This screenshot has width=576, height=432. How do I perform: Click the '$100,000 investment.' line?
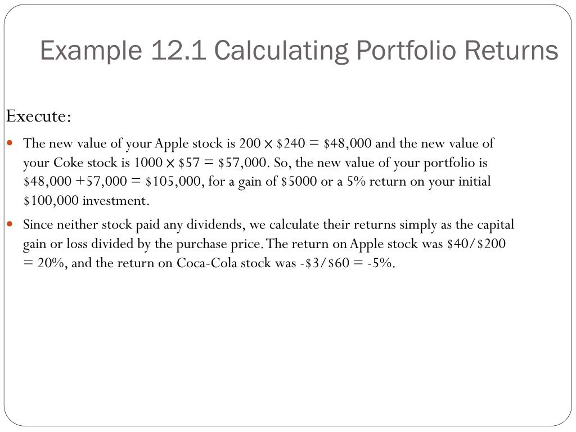tap(86, 201)
